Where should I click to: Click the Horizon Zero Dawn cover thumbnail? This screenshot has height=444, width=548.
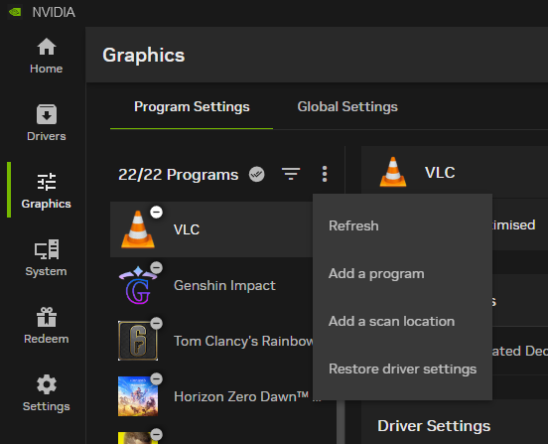[x=138, y=396]
